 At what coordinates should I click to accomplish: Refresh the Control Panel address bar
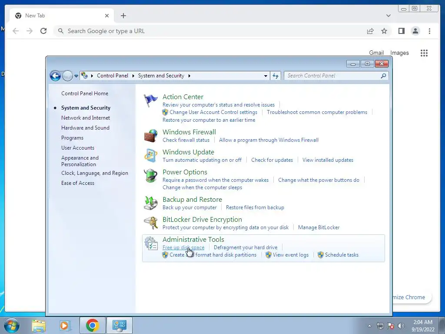[x=276, y=76]
